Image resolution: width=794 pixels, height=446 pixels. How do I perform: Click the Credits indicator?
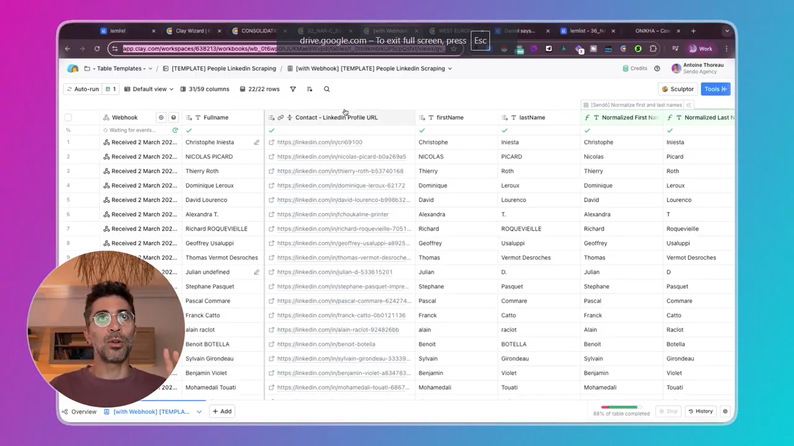[x=635, y=69]
